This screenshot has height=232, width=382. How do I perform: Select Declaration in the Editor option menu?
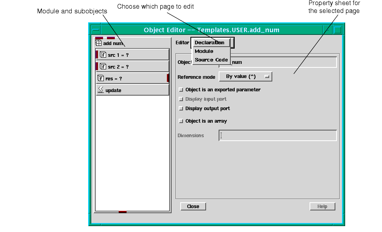pos(210,43)
